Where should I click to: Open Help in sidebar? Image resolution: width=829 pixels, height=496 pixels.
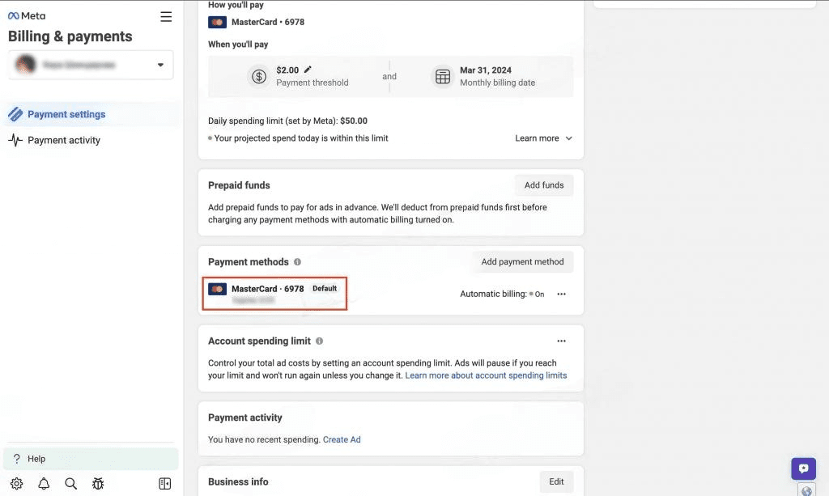(x=91, y=459)
